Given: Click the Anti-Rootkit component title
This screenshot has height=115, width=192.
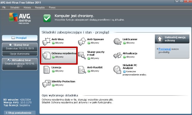Looking at the screenshot, I should point(95,68).
